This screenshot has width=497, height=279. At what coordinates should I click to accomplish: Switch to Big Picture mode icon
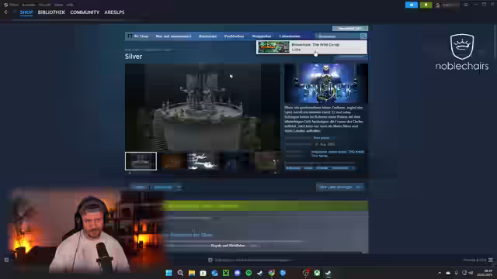pos(466,5)
